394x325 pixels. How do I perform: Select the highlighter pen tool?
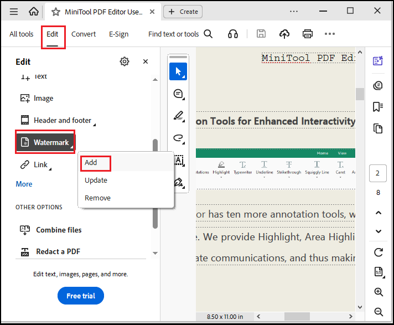tap(178, 116)
